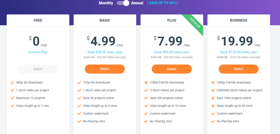Click the Save up to 50% text
The height and width of the screenshot is (134, 280).
pyautogui.click(x=162, y=3)
